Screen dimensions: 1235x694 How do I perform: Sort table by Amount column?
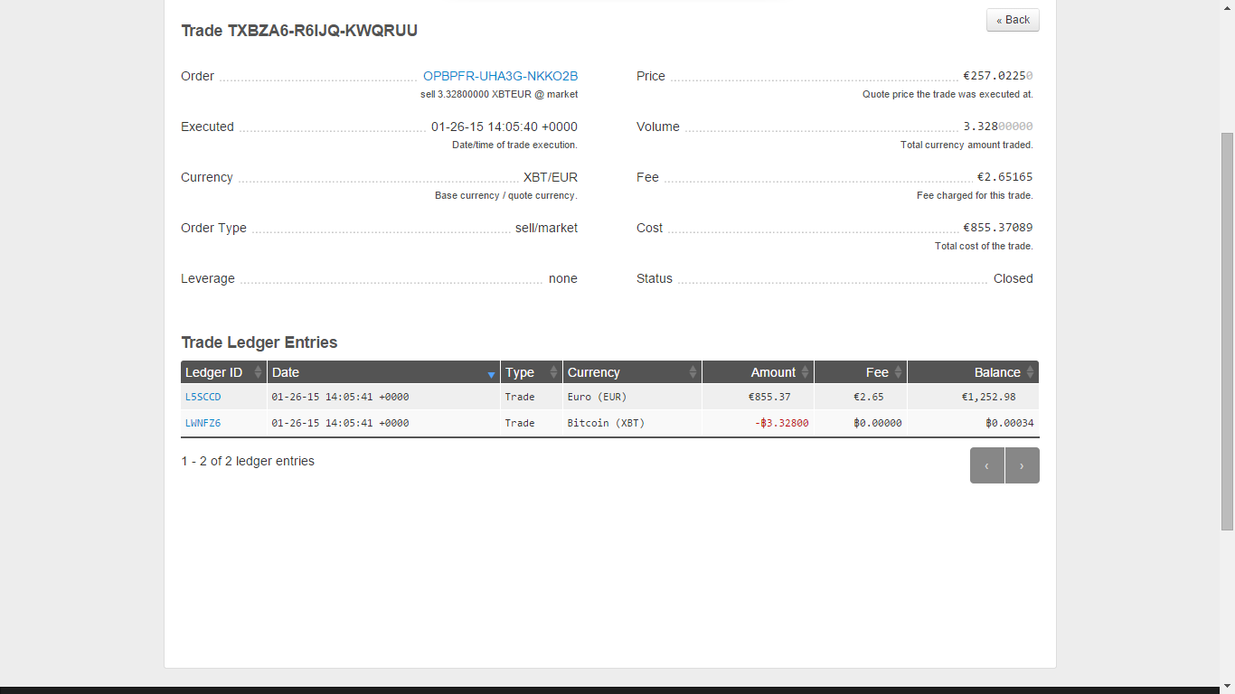click(758, 372)
